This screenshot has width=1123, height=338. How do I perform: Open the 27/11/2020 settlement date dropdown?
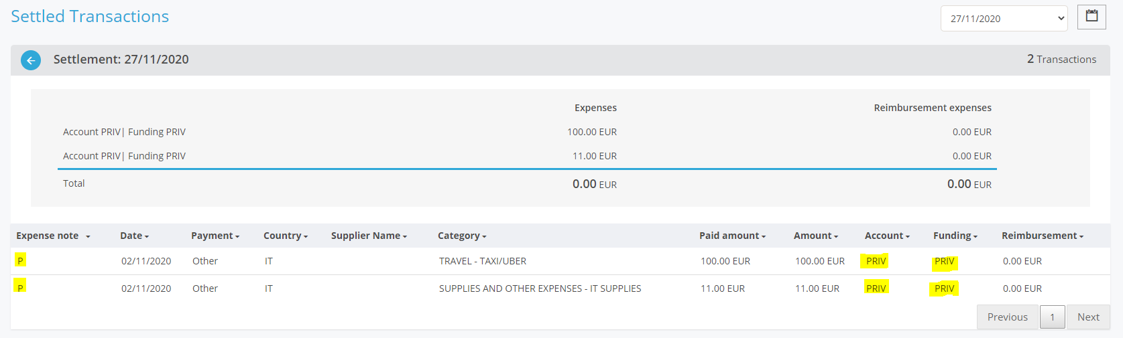click(x=1003, y=19)
